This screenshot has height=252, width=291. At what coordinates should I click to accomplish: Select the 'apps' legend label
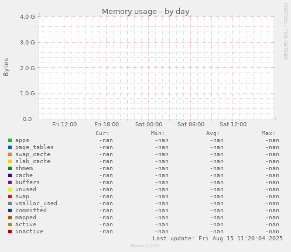(22, 140)
